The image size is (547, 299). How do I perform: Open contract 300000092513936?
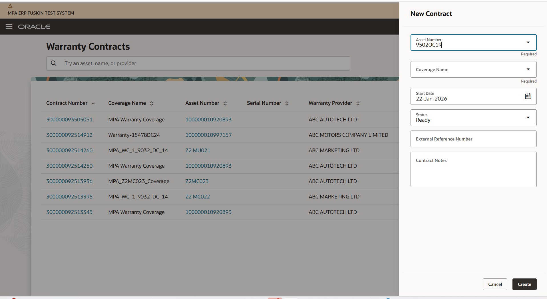coord(69,181)
